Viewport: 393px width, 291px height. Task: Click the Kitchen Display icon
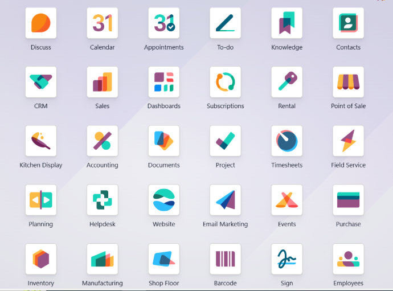(41, 141)
